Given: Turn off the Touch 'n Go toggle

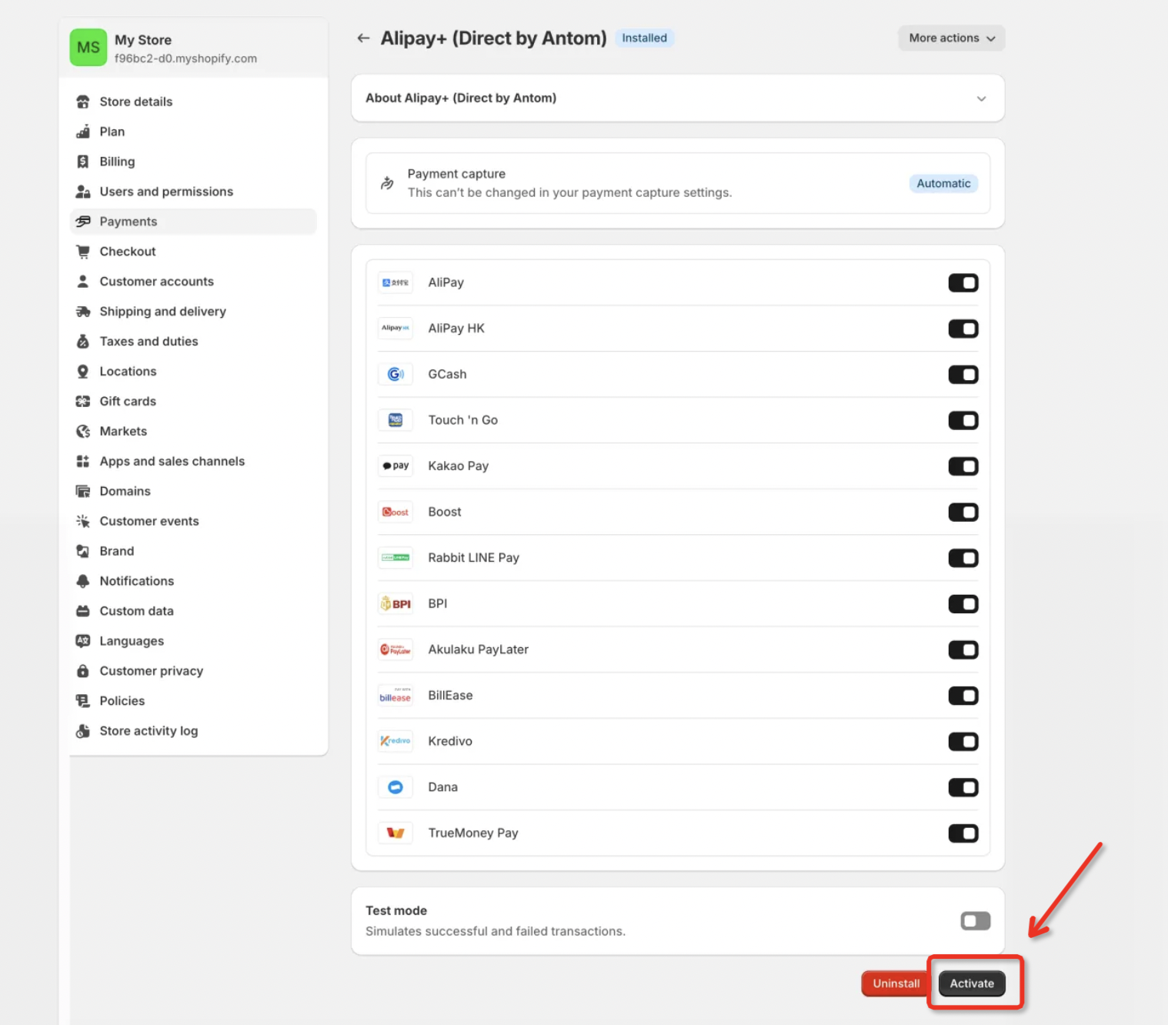Looking at the screenshot, I should (963, 420).
